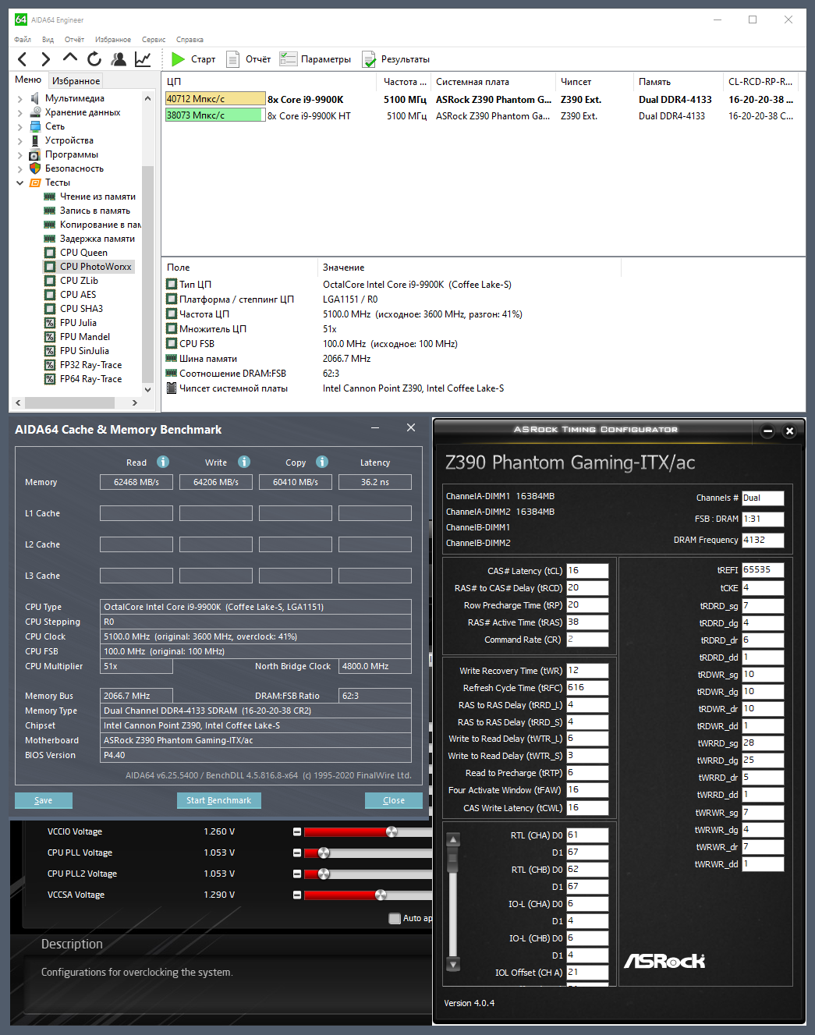This screenshot has width=815, height=1035.
Task: Select the CPU ZLib test
Action: tap(79, 281)
